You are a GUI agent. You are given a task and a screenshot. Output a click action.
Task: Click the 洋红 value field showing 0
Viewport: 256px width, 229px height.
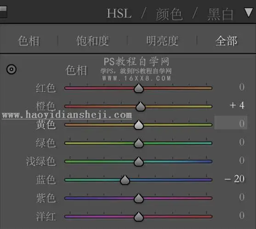point(242,215)
